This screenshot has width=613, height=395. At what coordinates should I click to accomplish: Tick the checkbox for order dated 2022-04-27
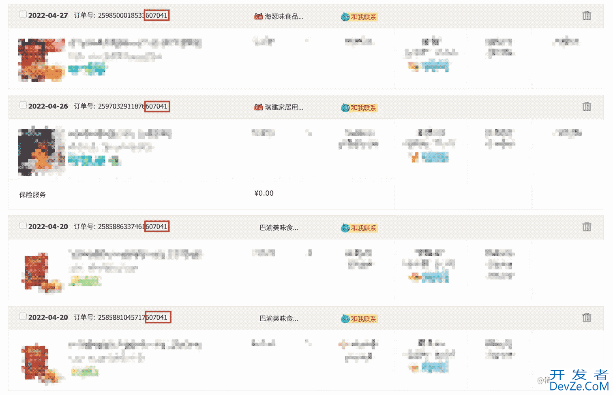pos(23,15)
